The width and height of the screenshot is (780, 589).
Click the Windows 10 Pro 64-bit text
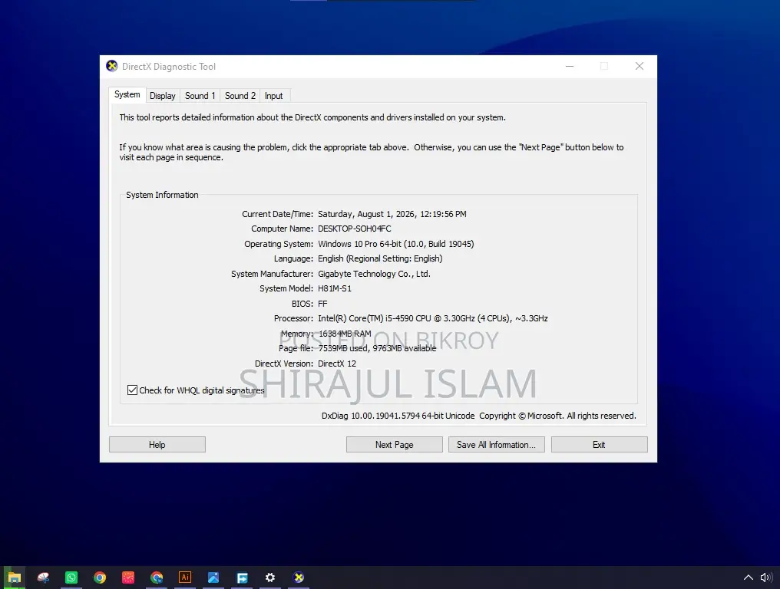(396, 244)
